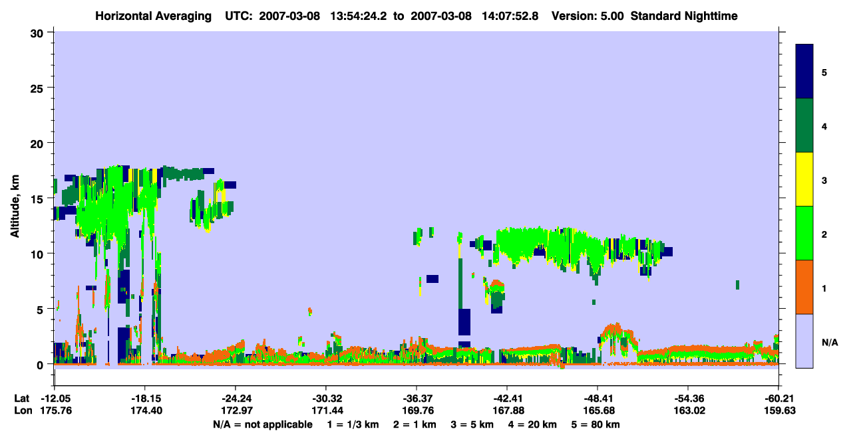Image resolution: width=865 pixels, height=443 pixels.
Task: Click the '1 = 1/3 km' caption
Action: (352, 424)
